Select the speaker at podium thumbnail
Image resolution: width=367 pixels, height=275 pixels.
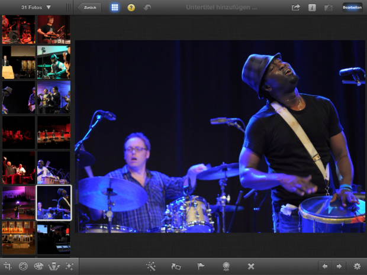click(18, 62)
